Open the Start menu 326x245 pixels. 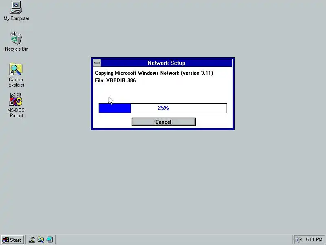coord(12,240)
